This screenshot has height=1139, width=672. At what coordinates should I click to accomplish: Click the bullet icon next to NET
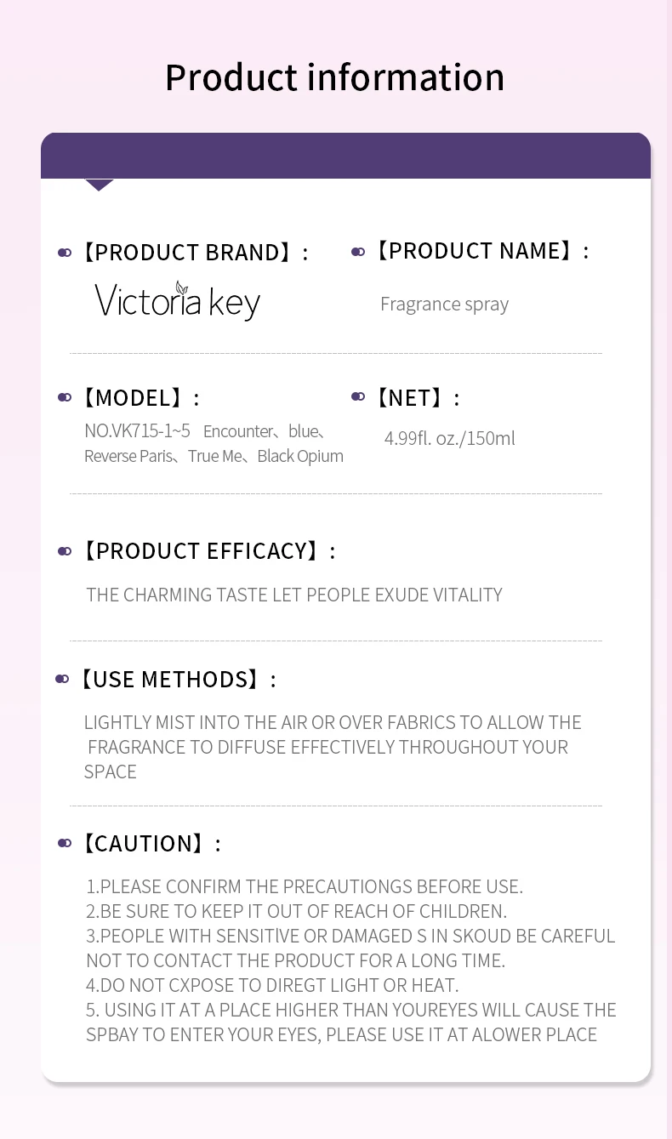click(x=358, y=396)
